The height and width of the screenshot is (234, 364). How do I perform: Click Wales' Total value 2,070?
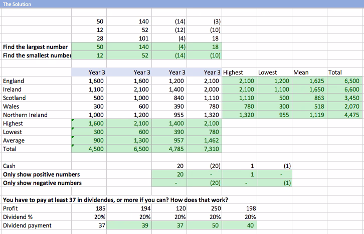(x=345, y=106)
